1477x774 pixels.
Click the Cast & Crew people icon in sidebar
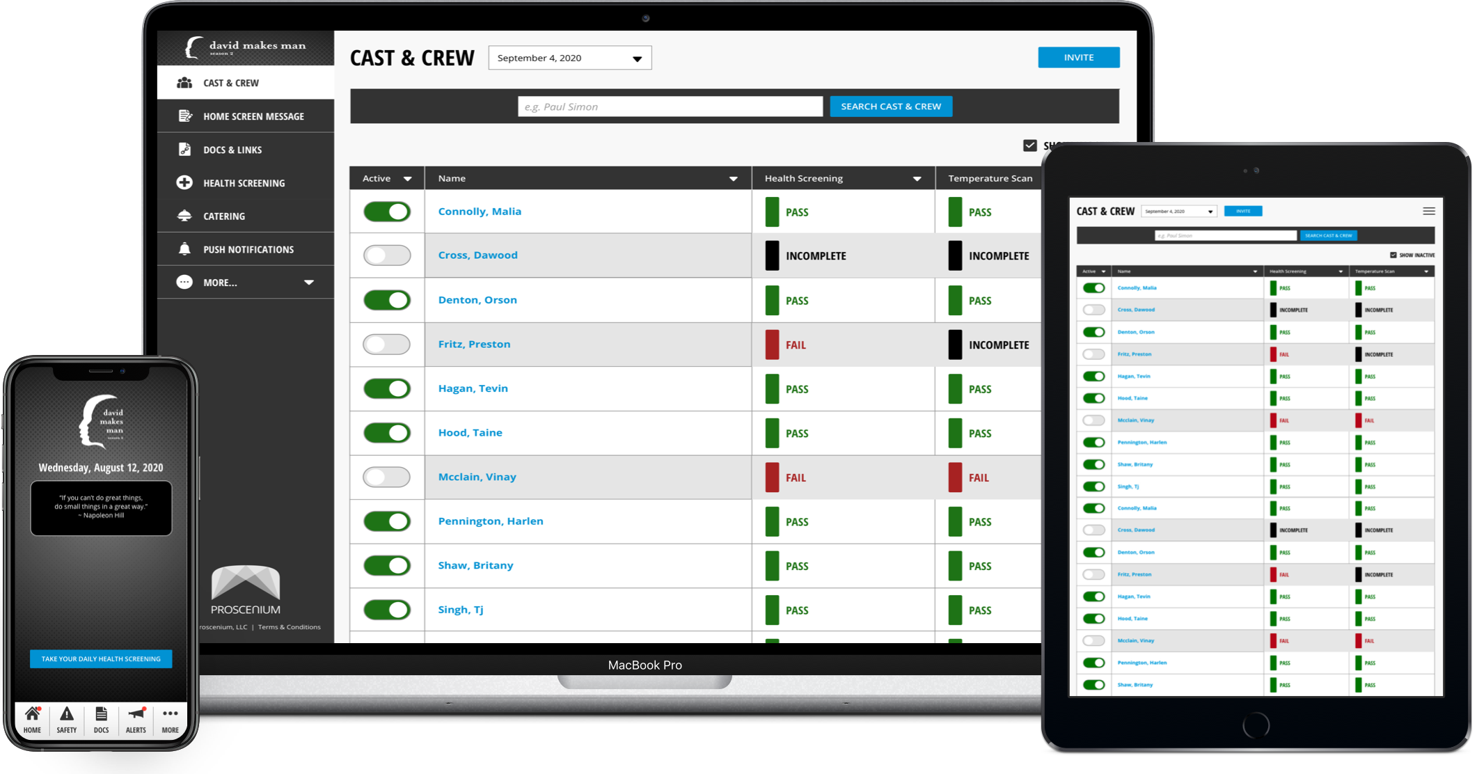tap(184, 83)
